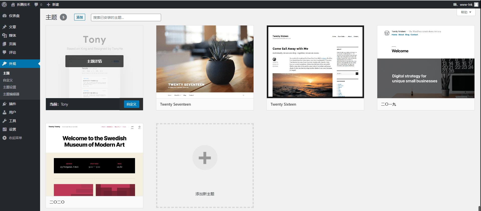Viewport: 481px width, 211px height.
Task: Open the 工具 wrench icon
Action: [5, 121]
